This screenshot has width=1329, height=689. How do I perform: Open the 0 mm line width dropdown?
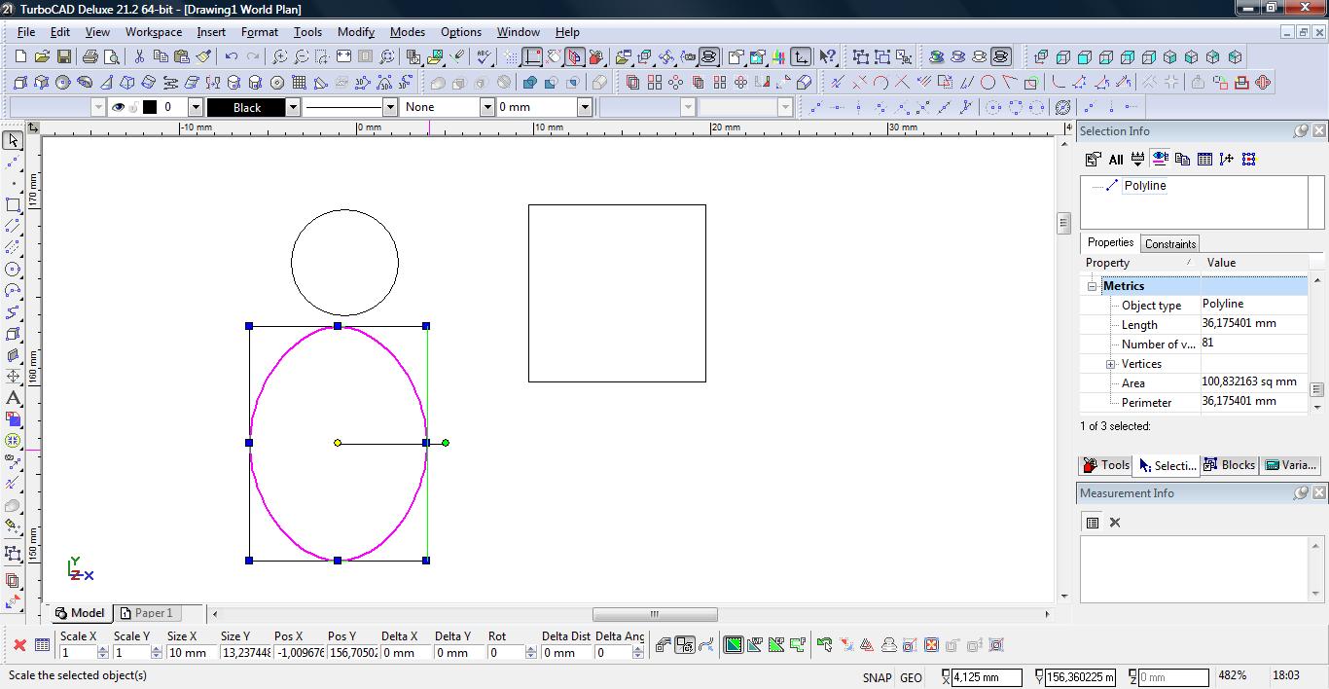pos(585,107)
